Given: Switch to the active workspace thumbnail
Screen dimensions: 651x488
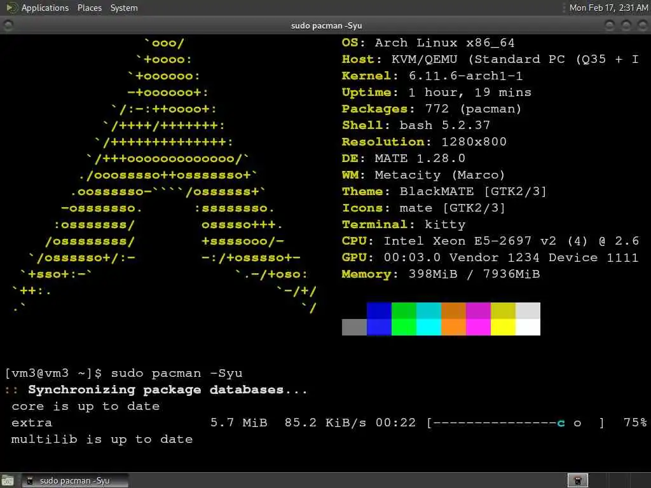Looking at the screenshot, I should (x=578, y=480).
